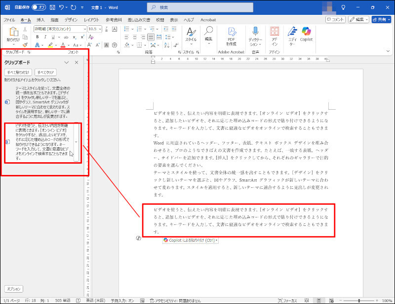Click the 検索 search box
The image size is (395, 304).
tap(200, 7)
